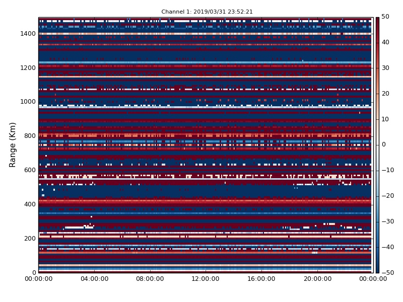Click the 'Range (Km)' y-axis label
Viewport: 403px width, 302px height.
pos(12,145)
